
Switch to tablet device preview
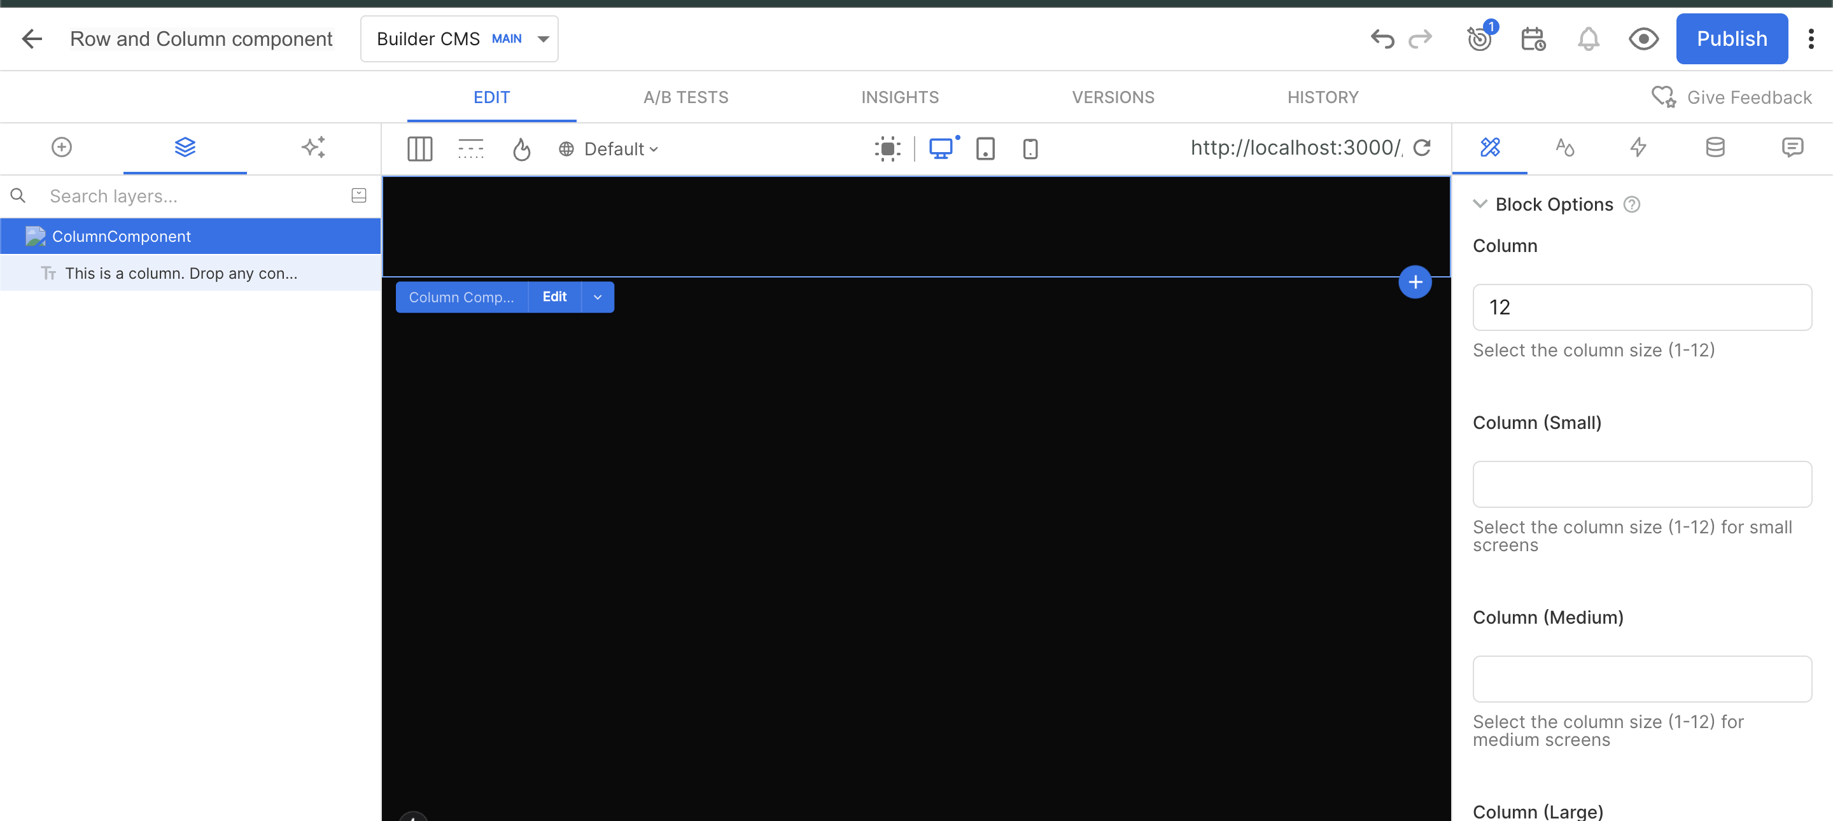tap(985, 149)
